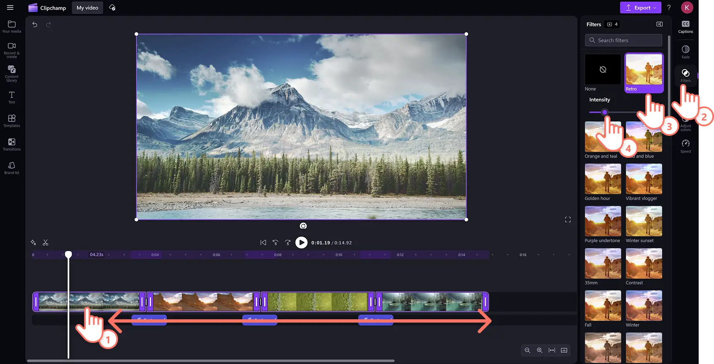This screenshot has width=714, height=364.
Task: Open the help question mark
Action: (x=669, y=7)
